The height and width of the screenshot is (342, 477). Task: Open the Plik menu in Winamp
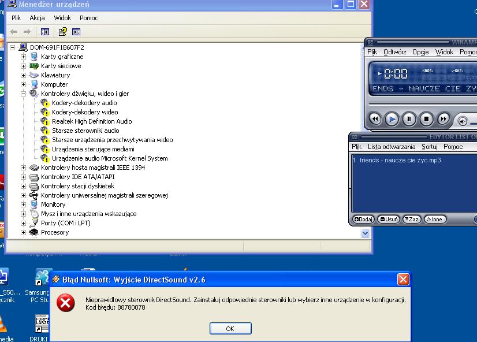coord(372,52)
